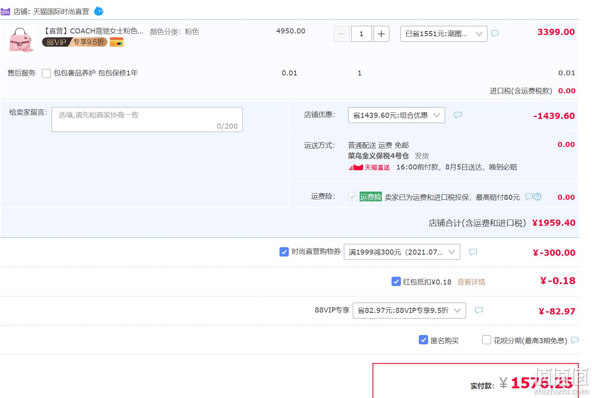
Task: Click comment icon beside 已省1551元 dropdown
Action: pos(495,34)
